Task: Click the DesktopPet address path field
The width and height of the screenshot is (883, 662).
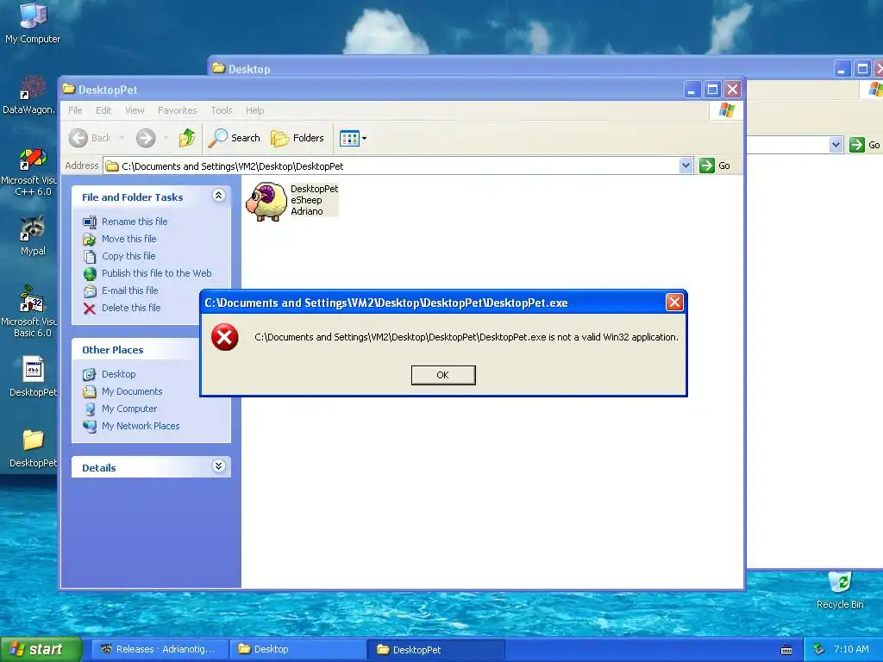Action: pyautogui.click(x=392, y=166)
